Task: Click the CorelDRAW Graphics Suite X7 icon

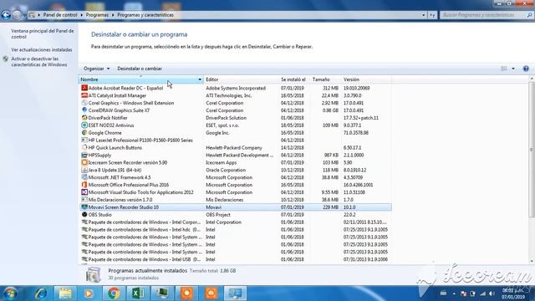Action: pos(84,110)
